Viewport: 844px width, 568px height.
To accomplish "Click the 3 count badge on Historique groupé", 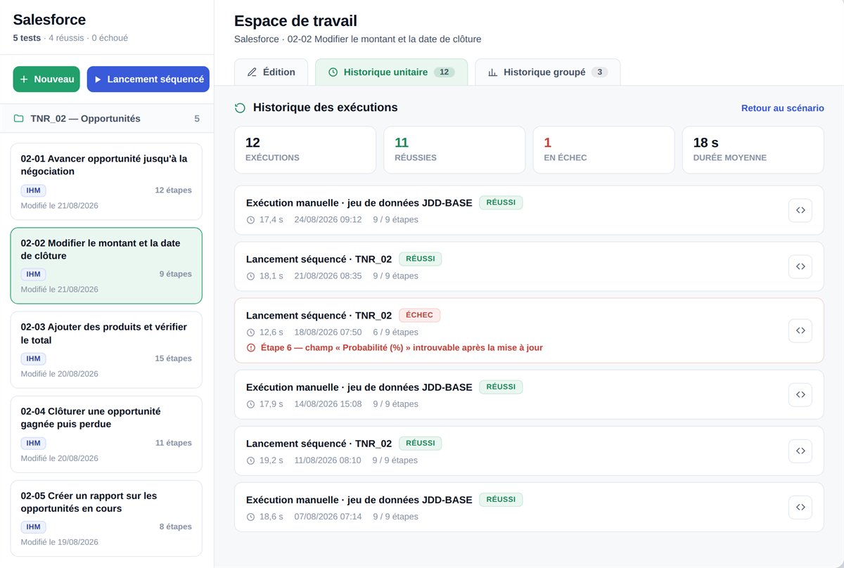I will click(599, 72).
